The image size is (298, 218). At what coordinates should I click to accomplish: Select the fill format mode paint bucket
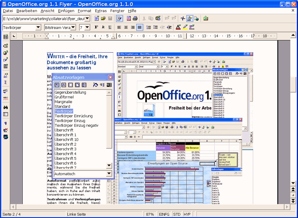coord(95,85)
